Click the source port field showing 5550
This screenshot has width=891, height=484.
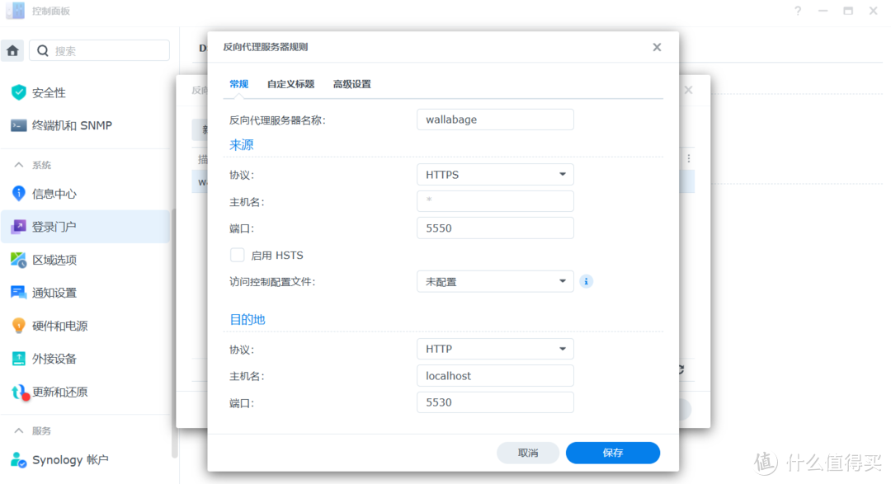coord(495,228)
